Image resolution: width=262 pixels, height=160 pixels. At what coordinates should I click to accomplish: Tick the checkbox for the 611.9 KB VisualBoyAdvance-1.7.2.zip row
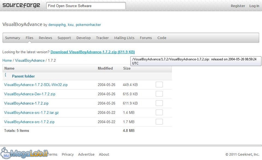click(159, 103)
